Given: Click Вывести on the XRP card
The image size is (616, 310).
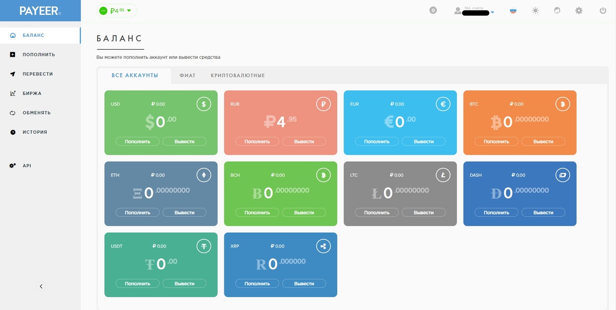Looking at the screenshot, I should [304, 283].
